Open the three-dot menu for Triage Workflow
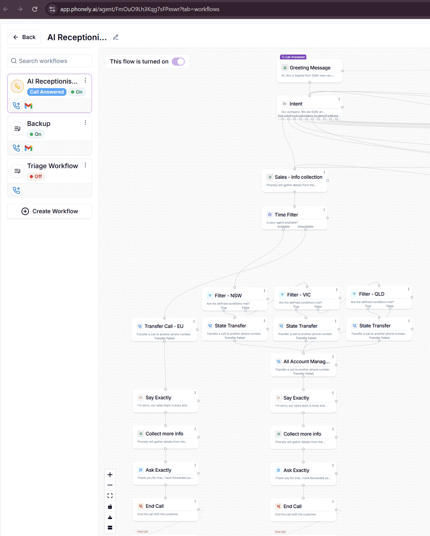 tap(85, 165)
